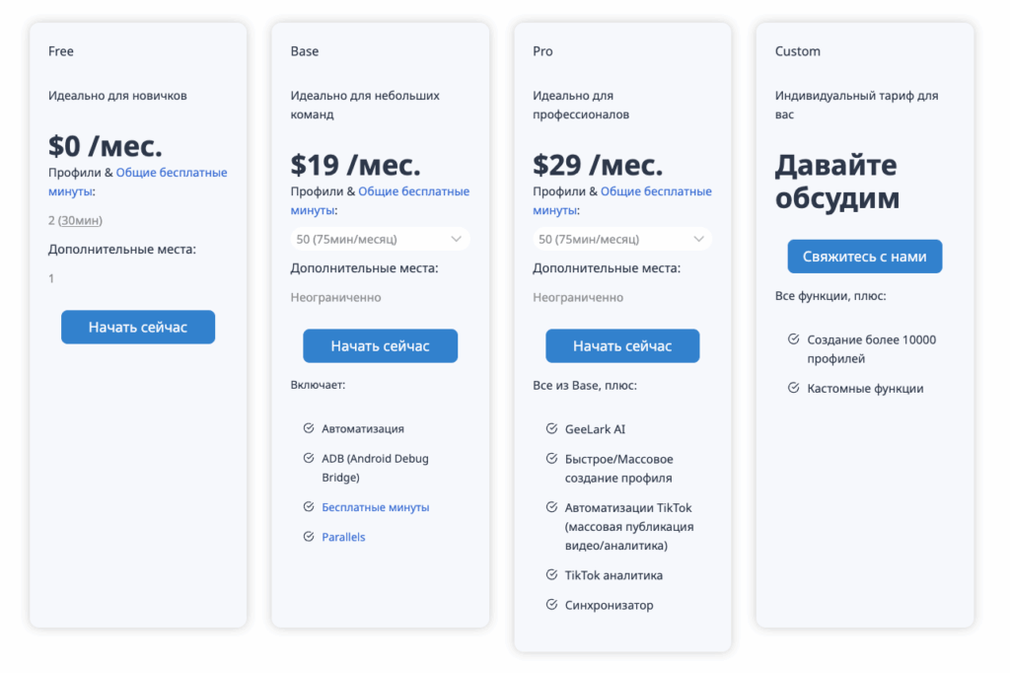Click the checkmark icon beside Автоматизация

pos(308,428)
